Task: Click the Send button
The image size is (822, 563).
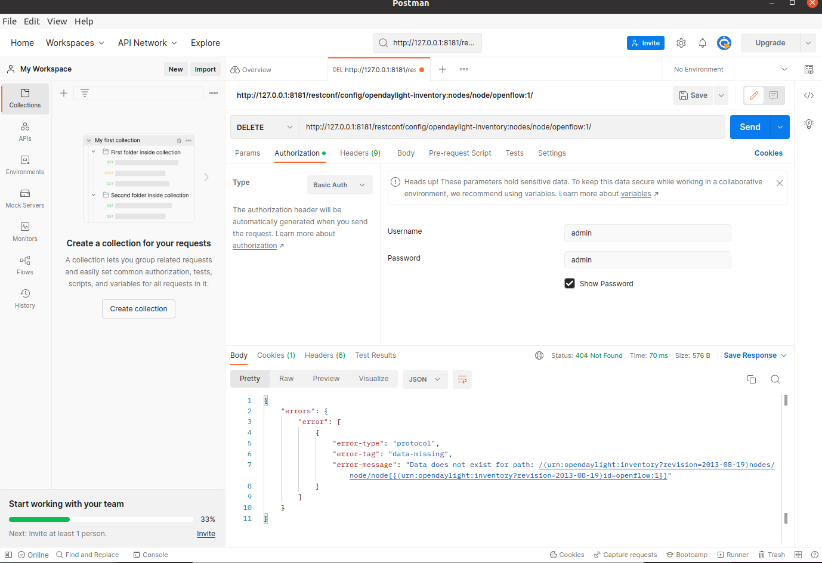Action: [750, 127]
